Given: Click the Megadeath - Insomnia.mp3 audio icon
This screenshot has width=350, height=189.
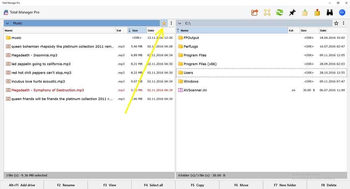Looking at the screenshot, I should [8, 55].
